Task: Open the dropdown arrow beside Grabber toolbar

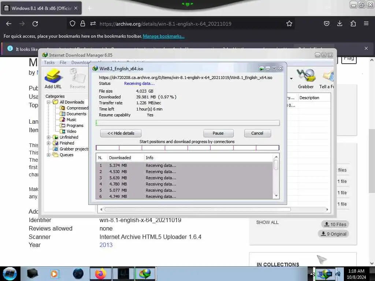Action: coord(291,79)
